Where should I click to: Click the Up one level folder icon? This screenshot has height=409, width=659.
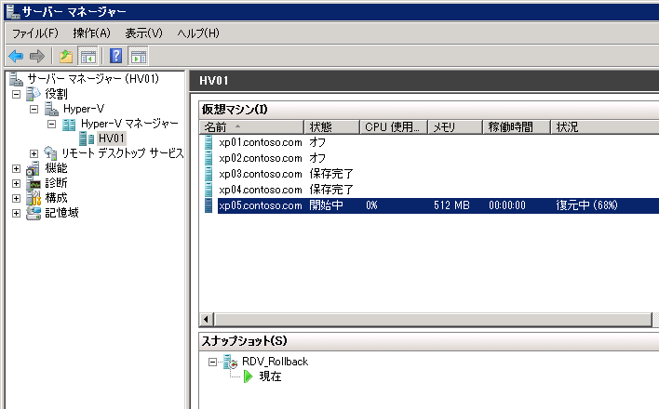pos(66,56)
